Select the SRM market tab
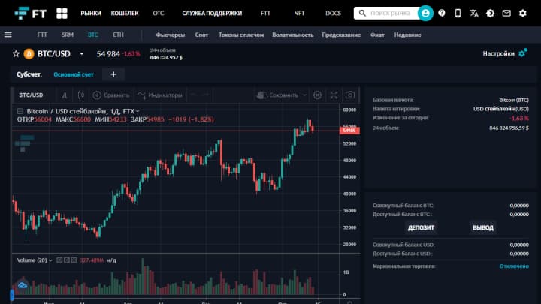Screen dimensions: 541x304 click(68, 35)
